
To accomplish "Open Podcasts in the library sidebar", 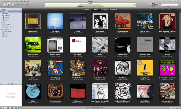I will (7, 18).
